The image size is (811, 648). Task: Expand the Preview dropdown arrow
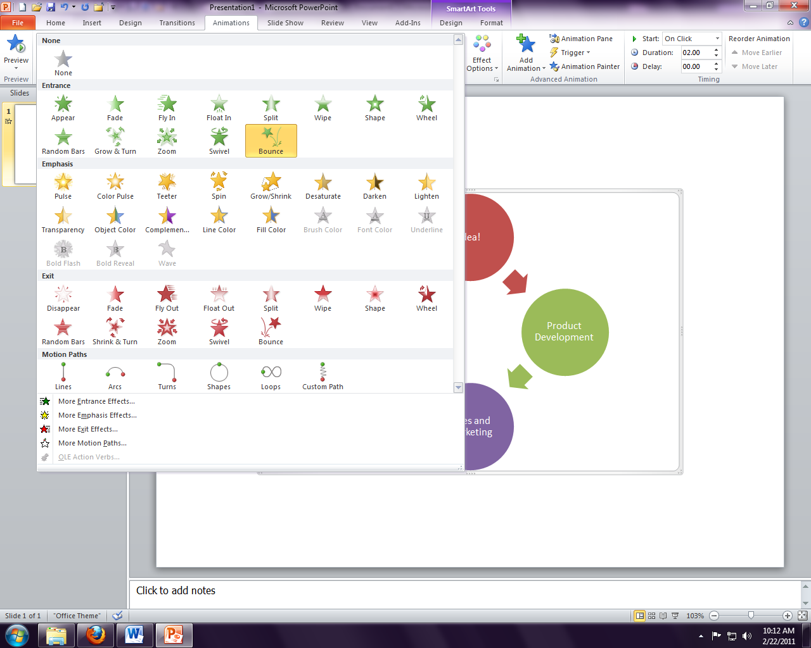(x=16, y=68)
